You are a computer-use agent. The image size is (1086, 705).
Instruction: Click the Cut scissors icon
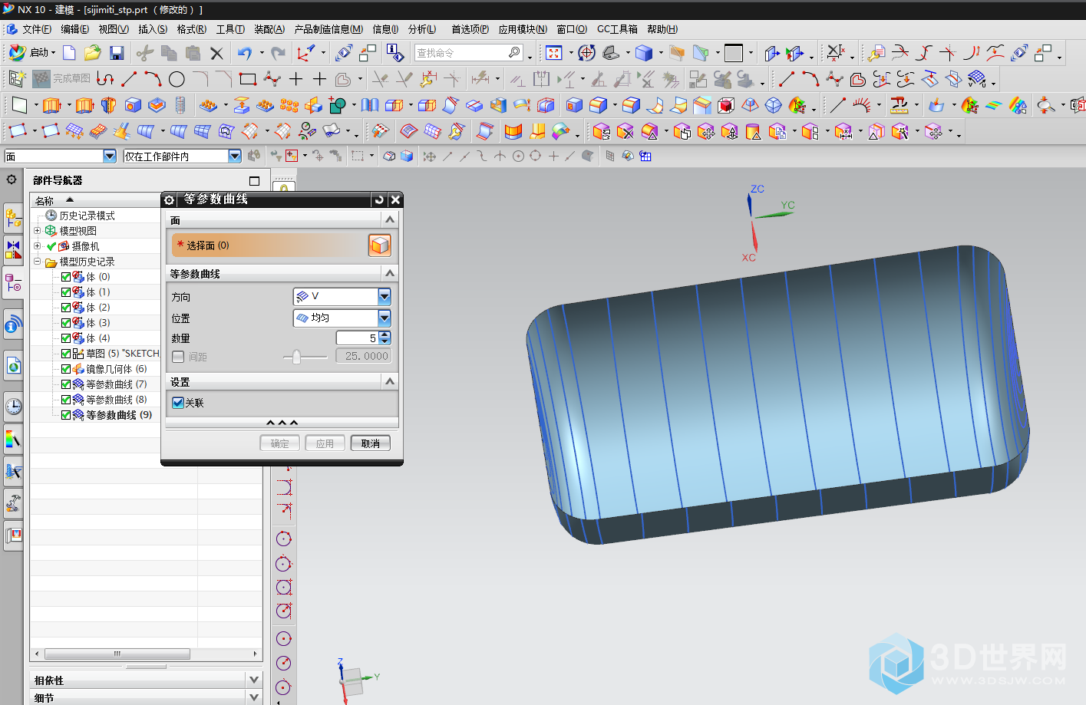144,52
